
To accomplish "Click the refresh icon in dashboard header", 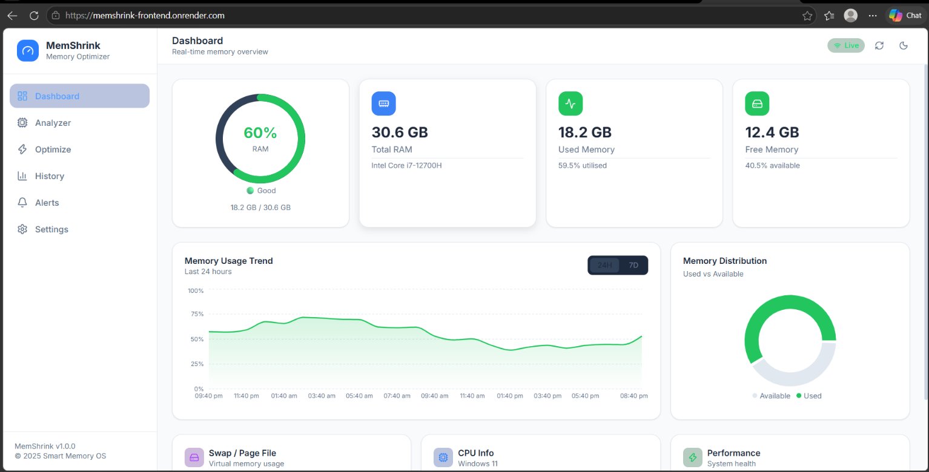I will 879,45.
